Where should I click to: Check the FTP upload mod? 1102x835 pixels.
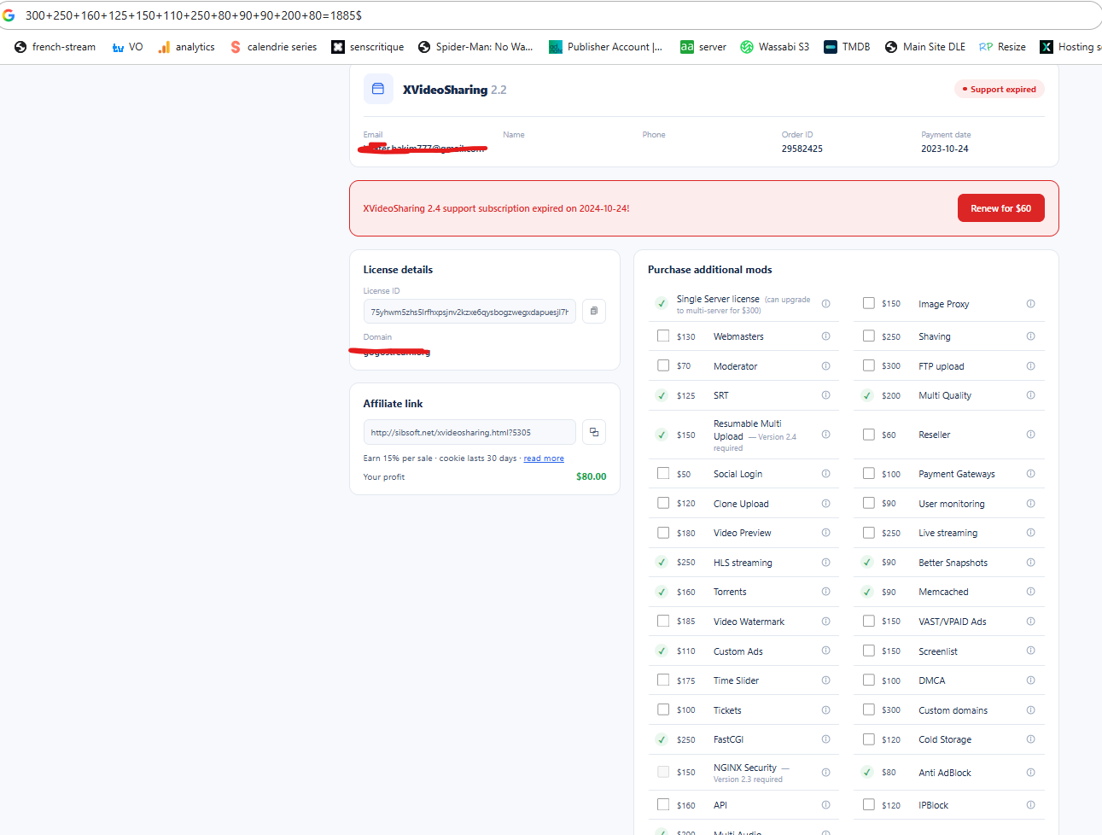point(868,365)
